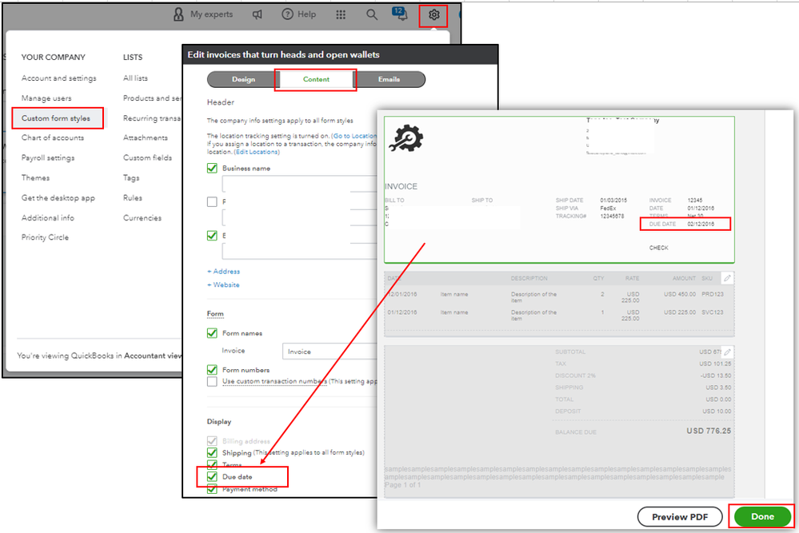Open Attachments list entry
This screenshot has width=799, height=533.
click(x=146, y=138)
